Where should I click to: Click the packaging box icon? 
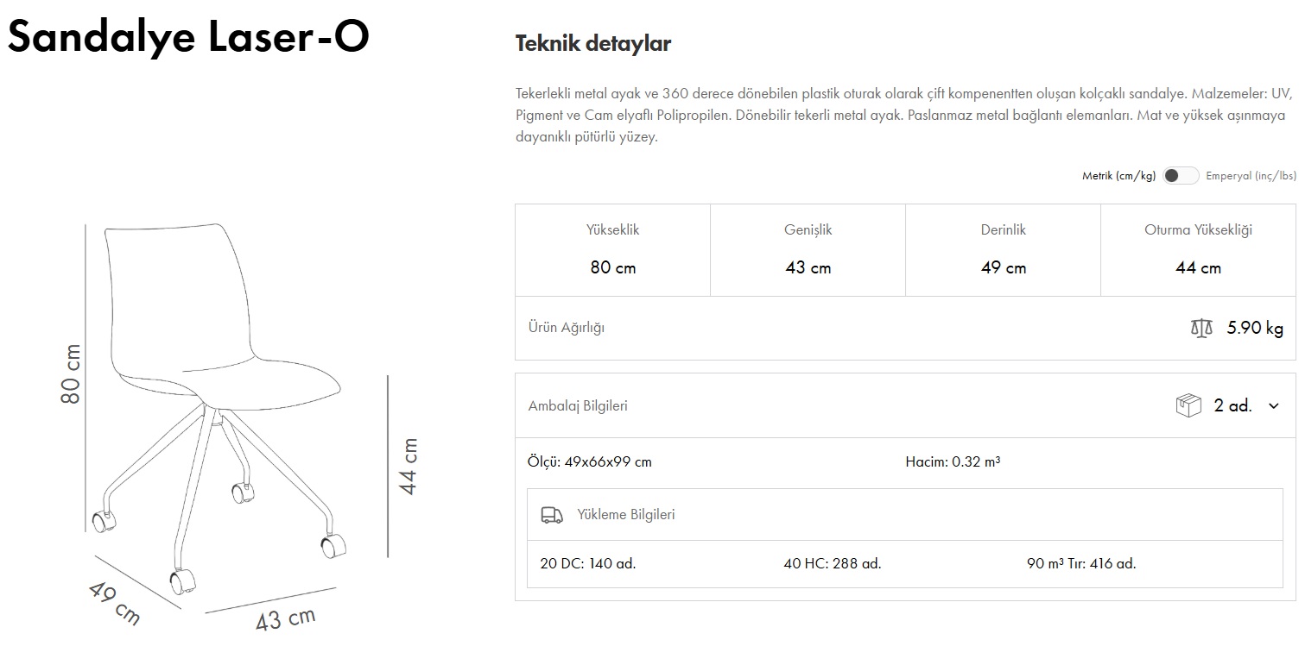[1188, 405]
